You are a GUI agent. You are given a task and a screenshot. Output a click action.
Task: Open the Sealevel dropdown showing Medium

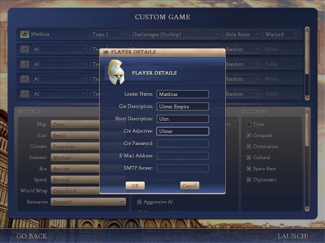click(75, 158)
